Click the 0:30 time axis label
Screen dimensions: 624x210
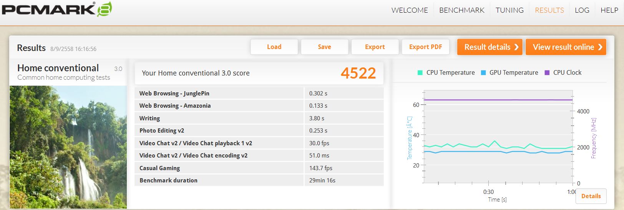tap(488, 192)
